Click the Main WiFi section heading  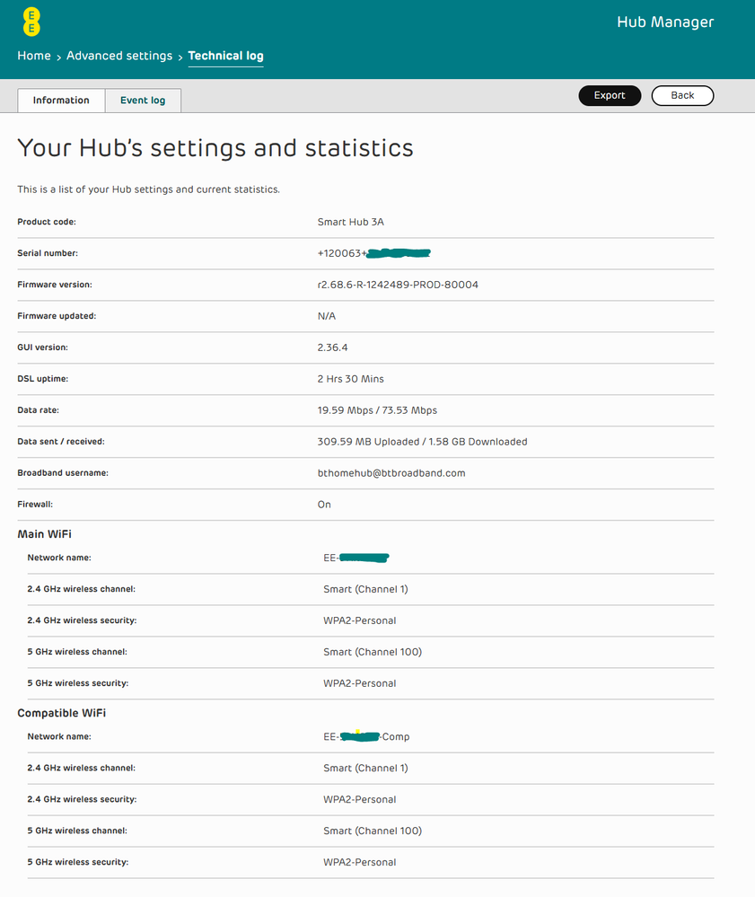(x=44, y=534)
